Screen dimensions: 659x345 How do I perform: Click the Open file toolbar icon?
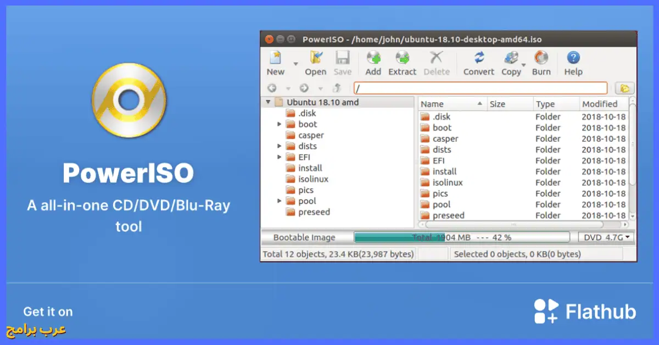(316, 63)
